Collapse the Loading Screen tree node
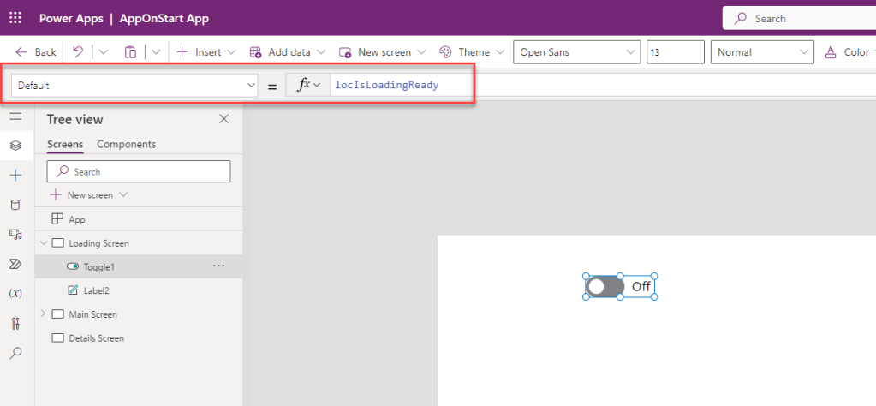 (44, 243)
